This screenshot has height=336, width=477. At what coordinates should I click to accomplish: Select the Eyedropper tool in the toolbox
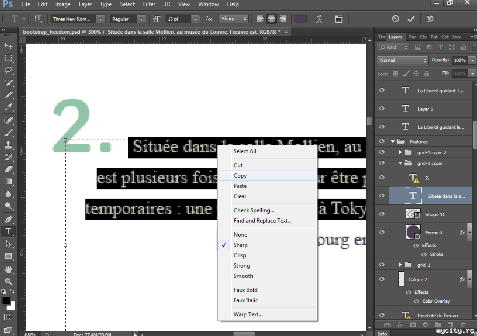[x=8, y=107]
